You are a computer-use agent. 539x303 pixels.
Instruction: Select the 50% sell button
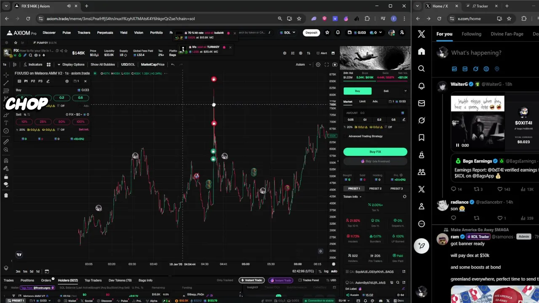61,122
